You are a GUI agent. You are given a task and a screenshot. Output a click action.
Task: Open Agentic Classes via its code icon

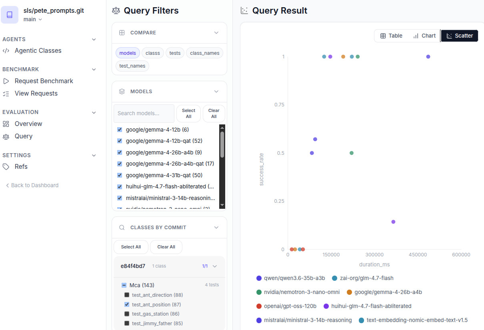(x=6, y=50)
